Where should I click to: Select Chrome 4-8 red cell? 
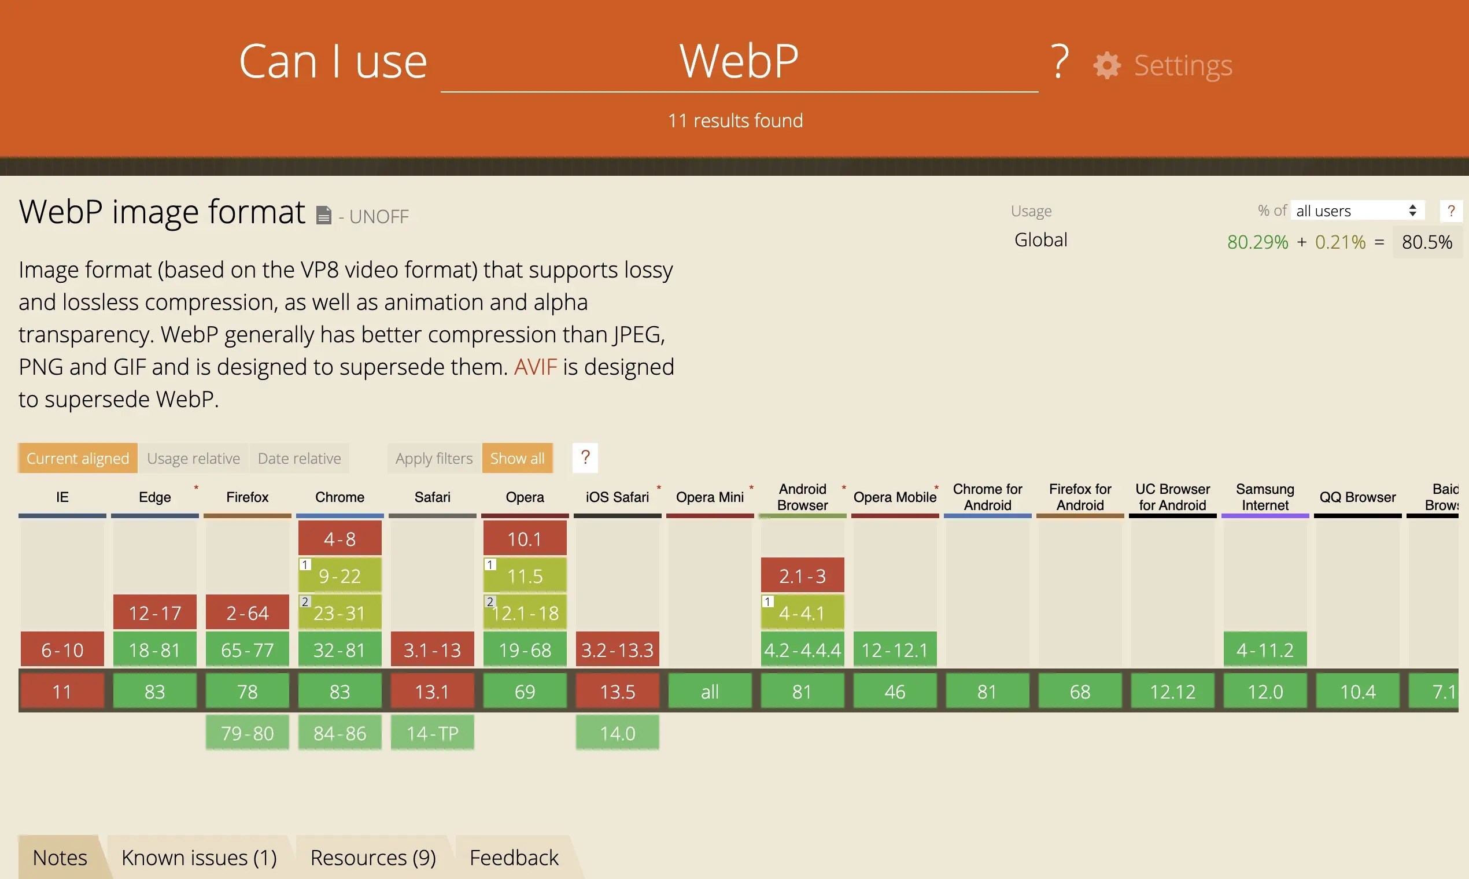click(339, 538)
